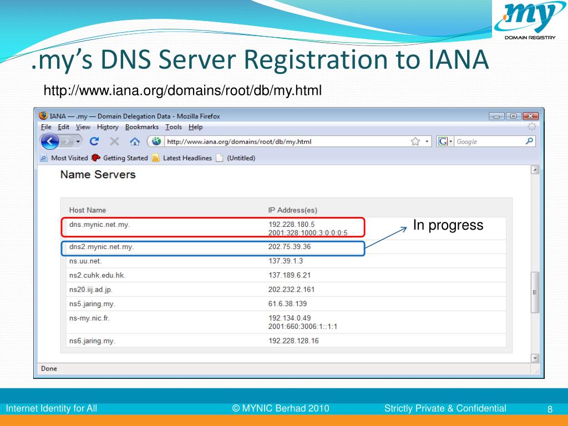Screen dimensions: 568x426
Task: Click host name dns2.mynic.net.my.
Action: point(102,247)
